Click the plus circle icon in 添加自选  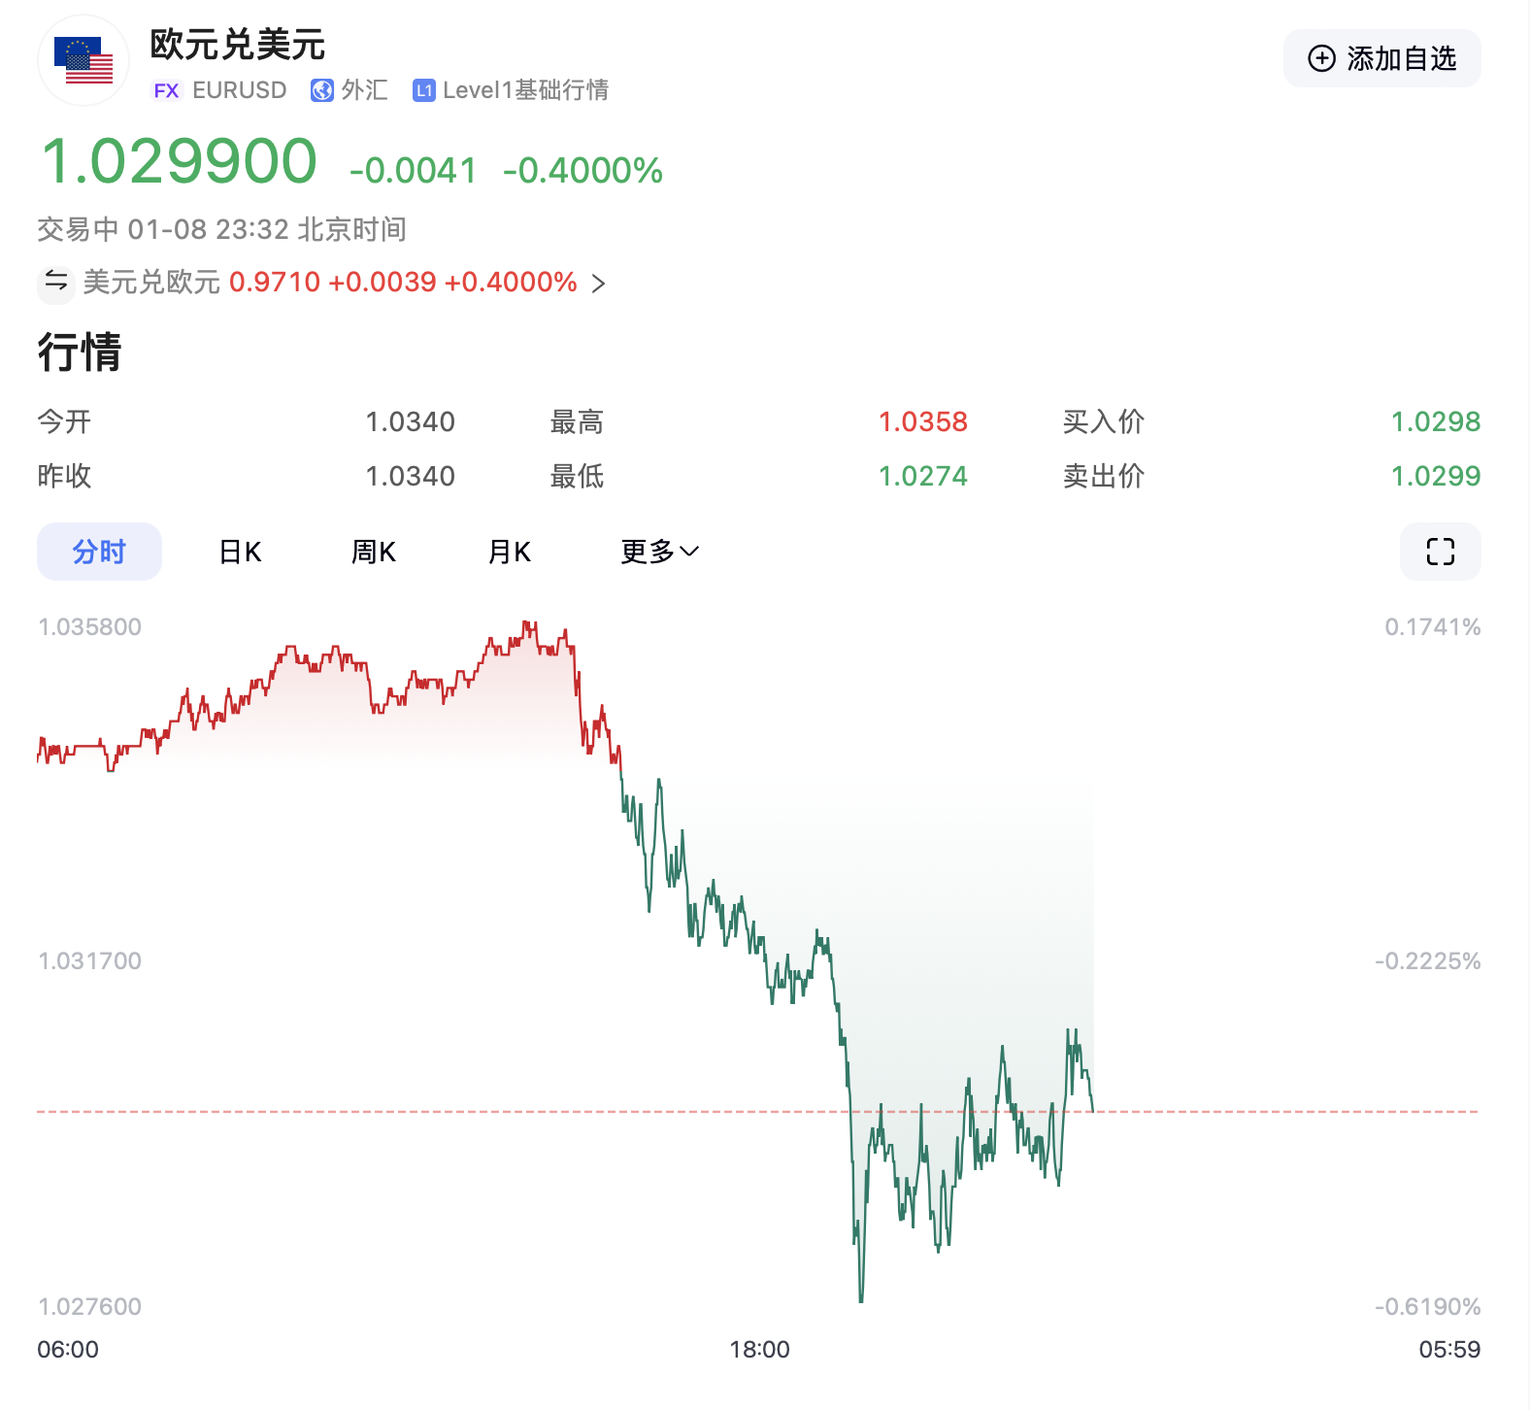point(1321,58)
